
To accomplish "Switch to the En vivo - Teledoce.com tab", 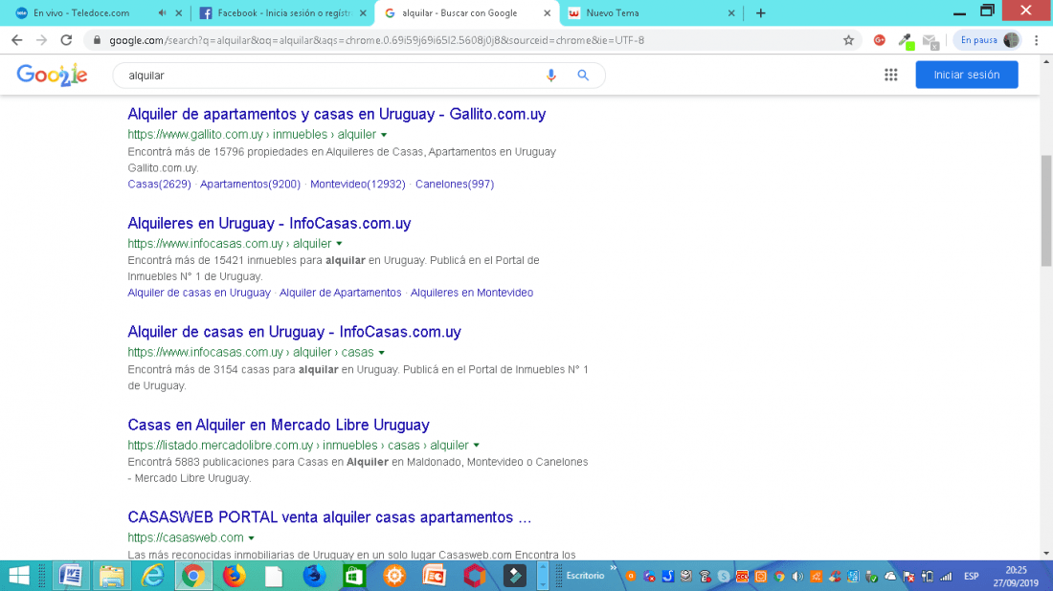I will (x=80, y=12).
